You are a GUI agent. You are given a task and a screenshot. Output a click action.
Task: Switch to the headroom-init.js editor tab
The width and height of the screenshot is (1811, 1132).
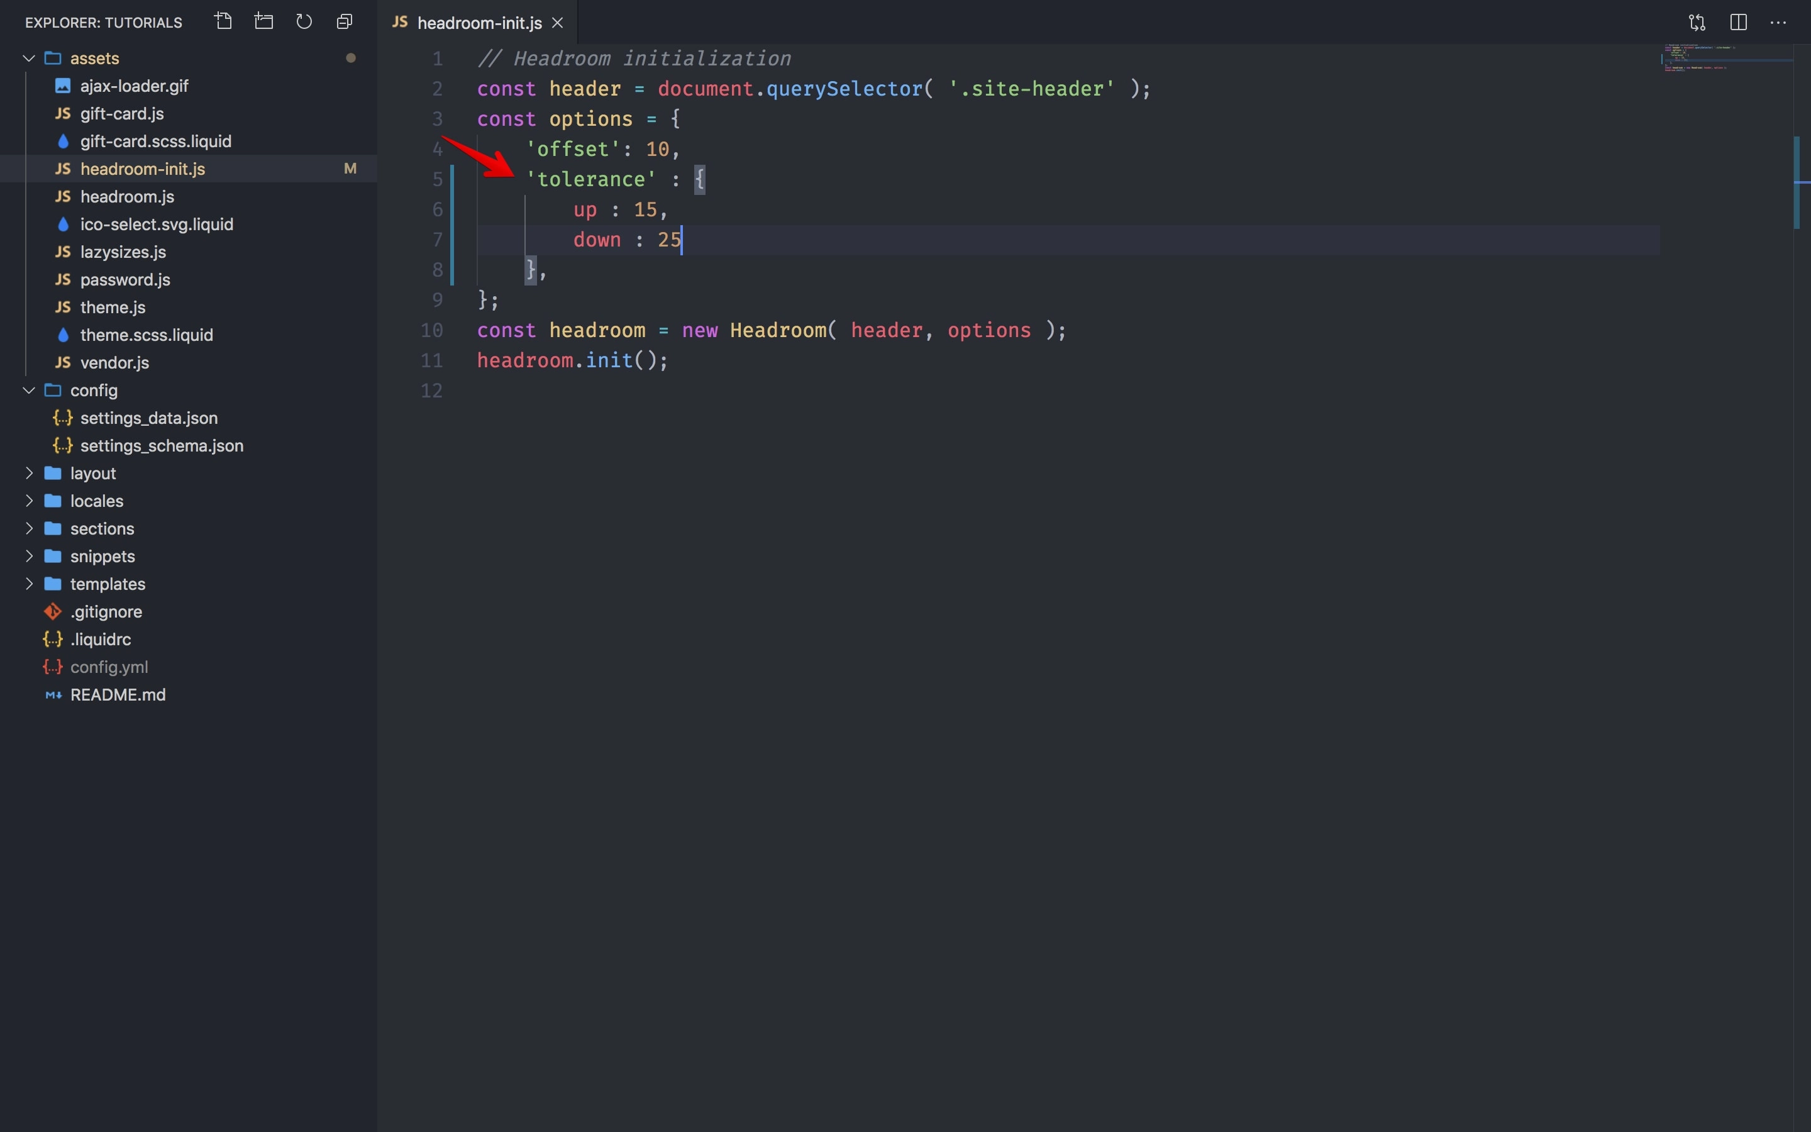click(477, 23)
